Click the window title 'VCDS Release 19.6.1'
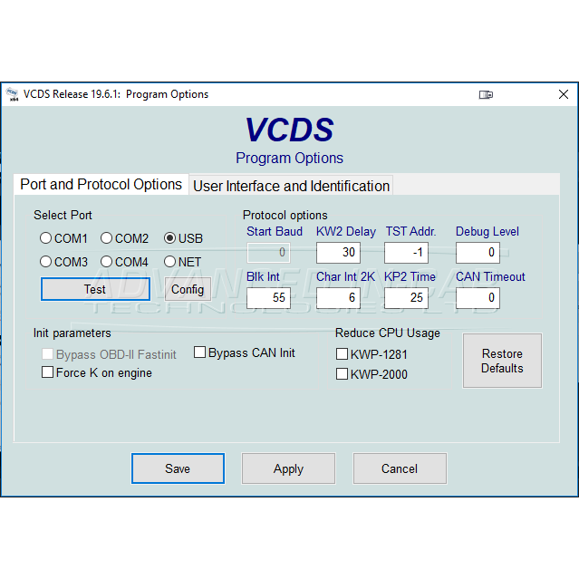The height and width of the screenshot is (579, 579). (x=72, y=94)
